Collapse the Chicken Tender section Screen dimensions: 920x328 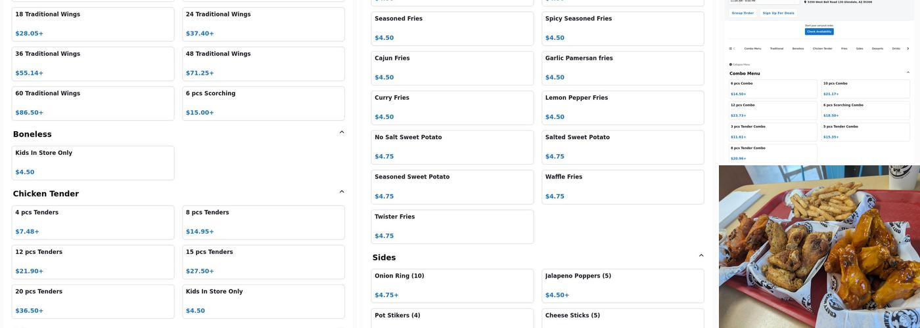(342, 192)
